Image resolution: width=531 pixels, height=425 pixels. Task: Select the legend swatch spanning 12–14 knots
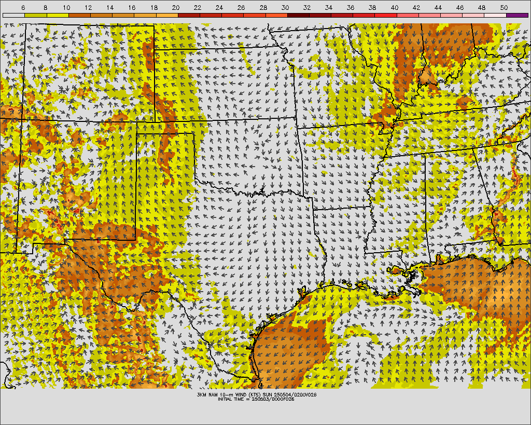tap(101, 15)
